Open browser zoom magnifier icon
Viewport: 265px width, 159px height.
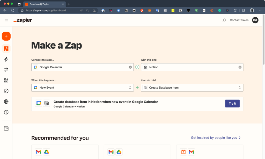click(x=87, y=10)
